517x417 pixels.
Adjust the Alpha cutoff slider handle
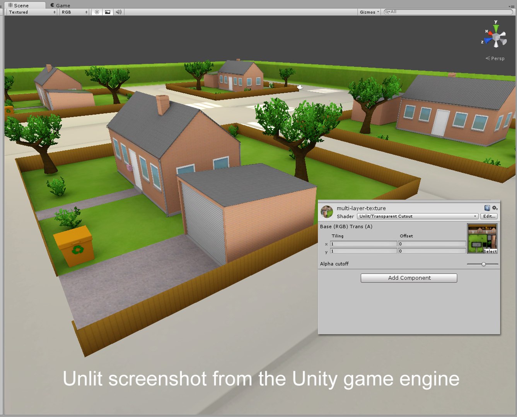[x=483, y=264]
